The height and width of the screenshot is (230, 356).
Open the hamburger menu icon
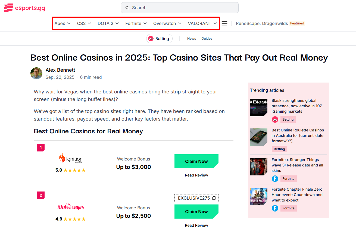pos(224,23)
